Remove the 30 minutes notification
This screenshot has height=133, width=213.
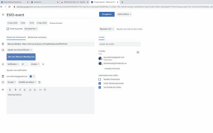point(43,64)
